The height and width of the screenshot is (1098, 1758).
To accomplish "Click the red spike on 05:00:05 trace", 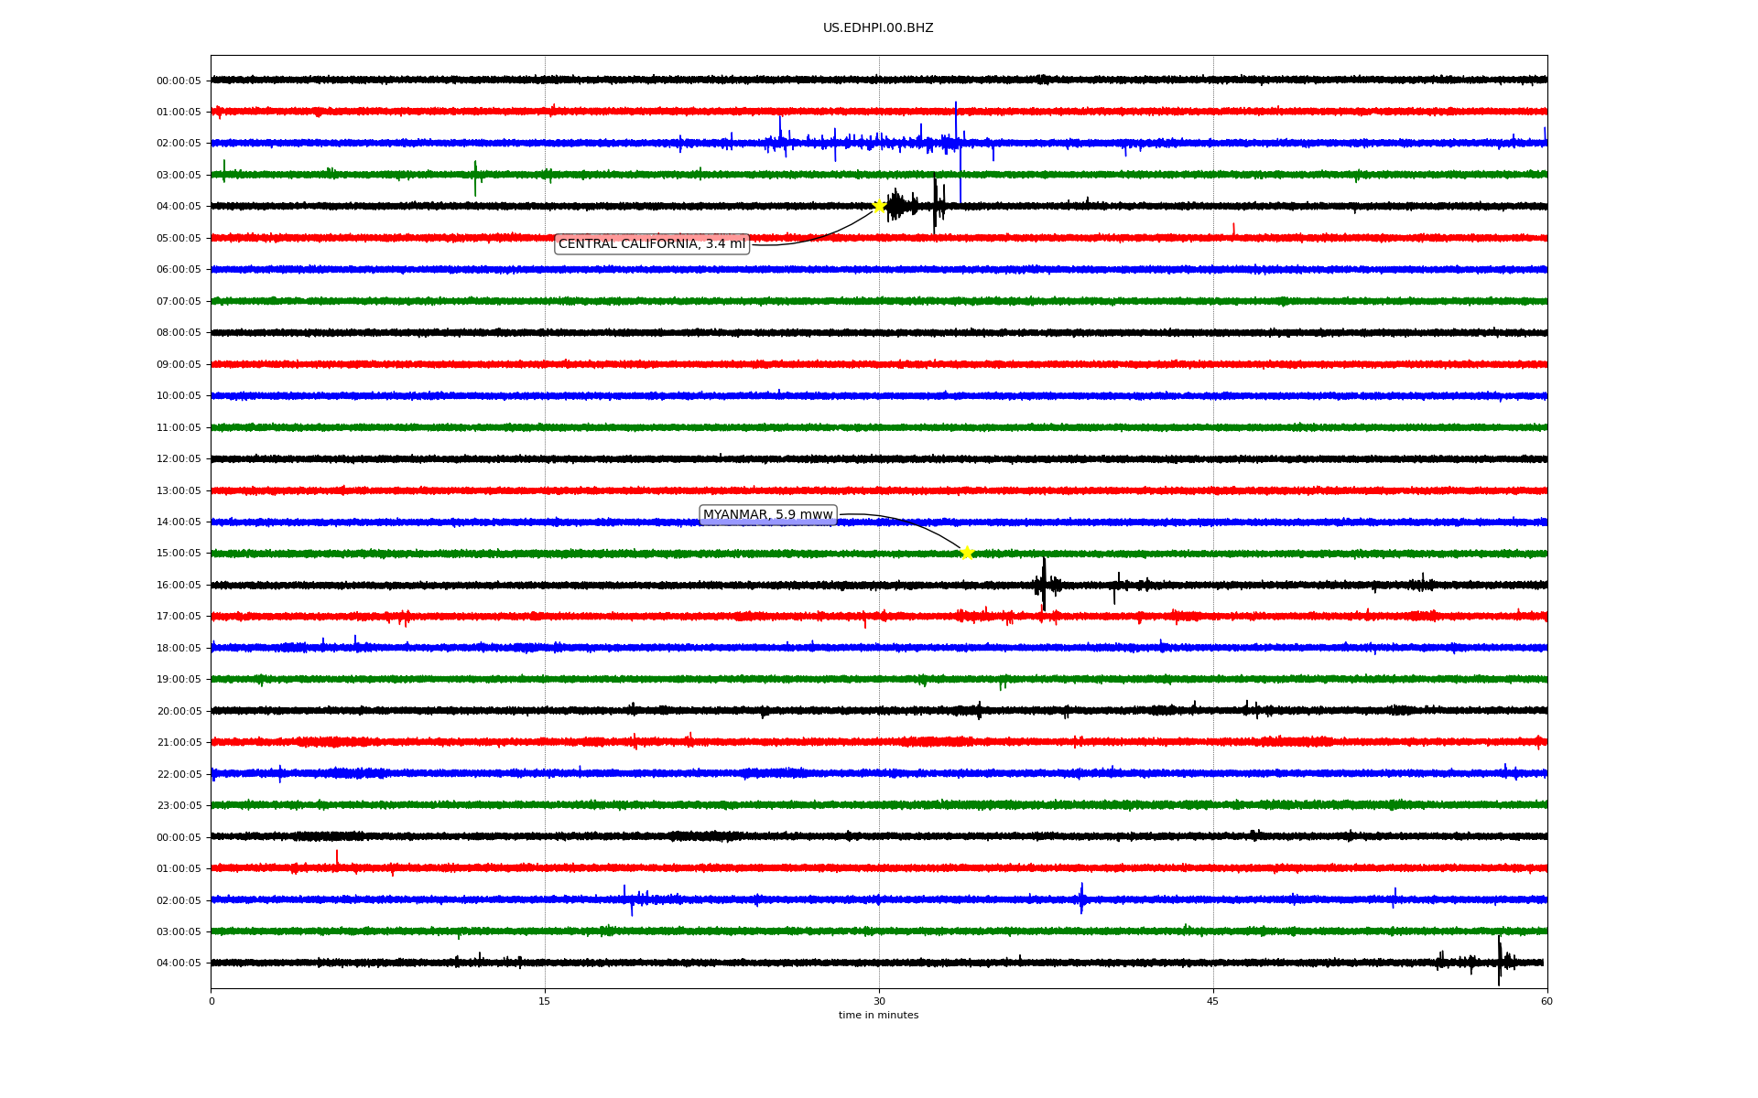I will tap(1233, 229).
